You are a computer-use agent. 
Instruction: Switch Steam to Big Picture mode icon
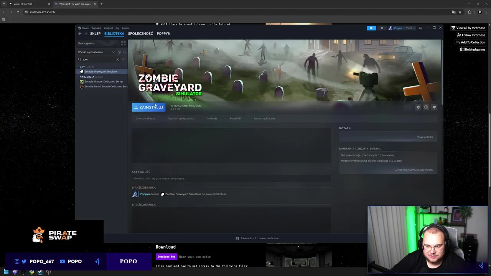(421, 28)
